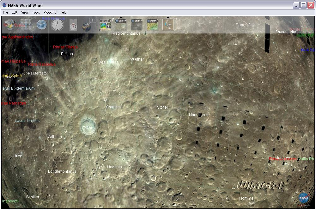Click the NASA logo in the corner
Viewport: 316px width, 210px height.
click(304, 198)
